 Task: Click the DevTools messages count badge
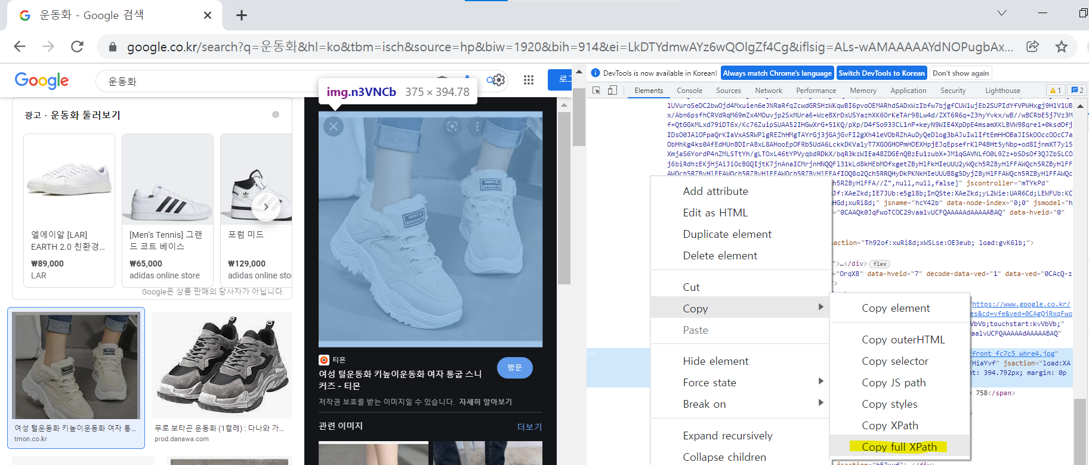1077,90
